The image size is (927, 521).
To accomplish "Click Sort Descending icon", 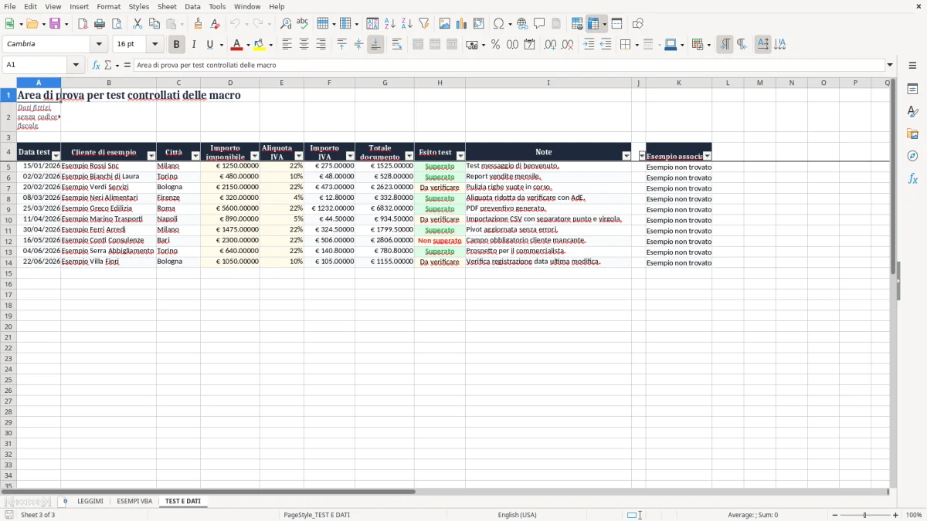I will (407, 24).
